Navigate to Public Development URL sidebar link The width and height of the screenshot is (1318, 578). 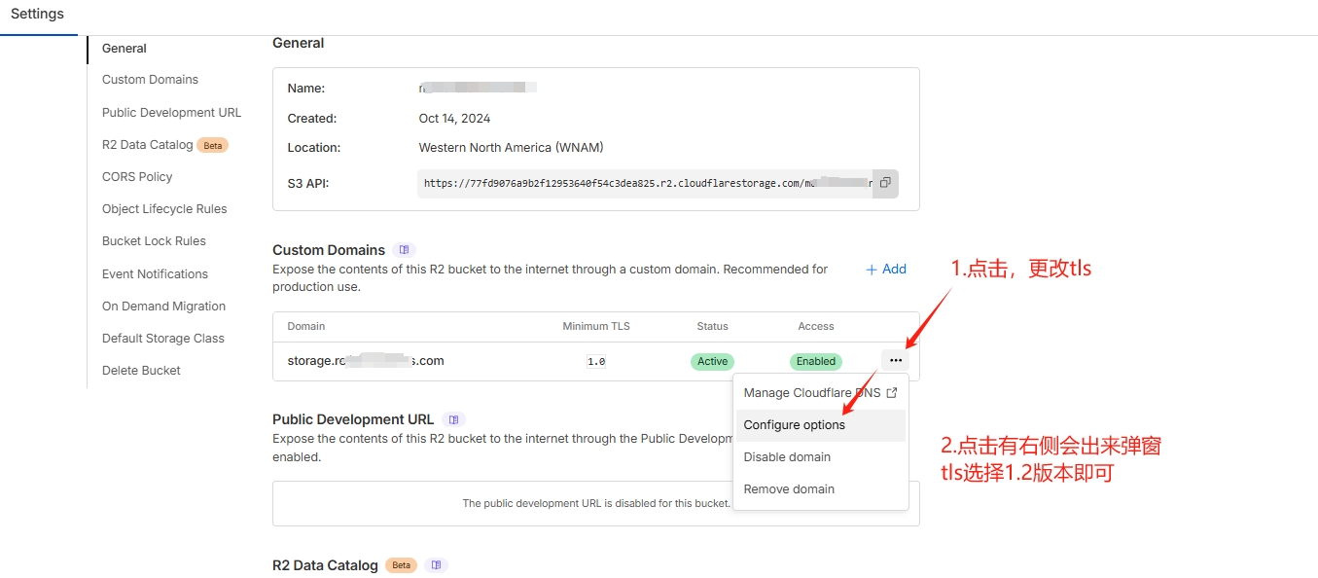(171, 113)
